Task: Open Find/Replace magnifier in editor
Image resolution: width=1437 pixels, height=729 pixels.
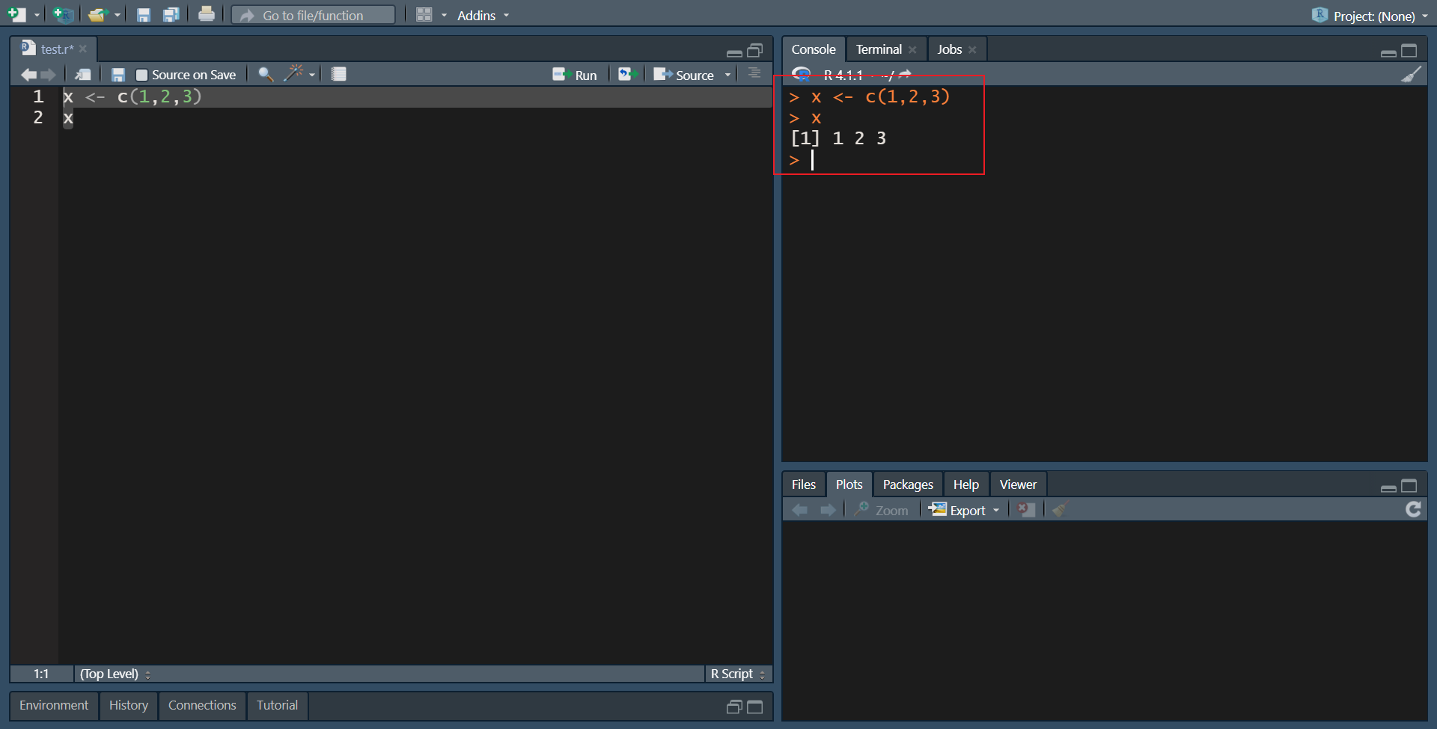Action: click(x=265, y=75)
